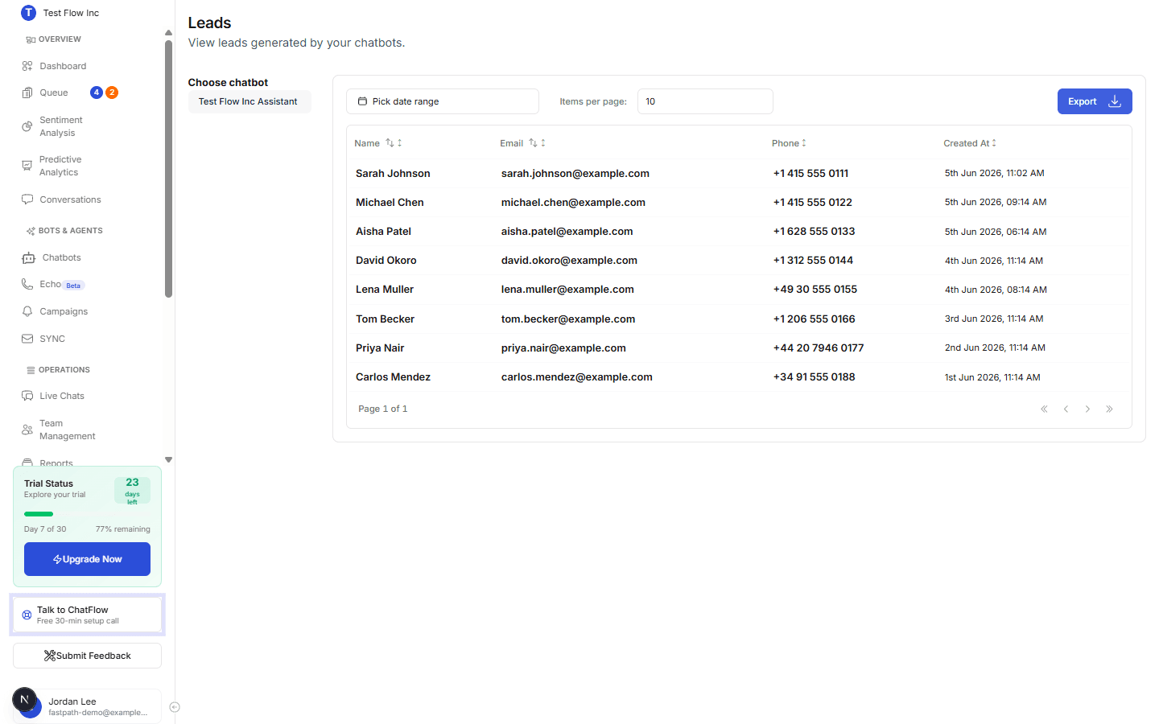Collapse the sidebar with arrow icon
The height and width of the screenshot is (724, 1159).
[175, 707]
